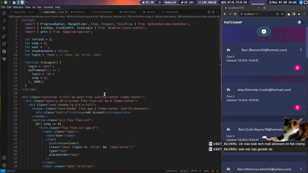Switch to the dataStore.js tab
The height and width of the screenshot is (173, 308).
click(79, 12)
